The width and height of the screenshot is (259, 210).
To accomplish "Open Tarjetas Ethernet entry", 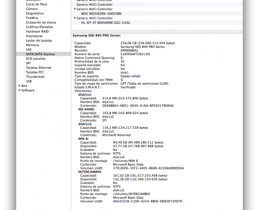I will 39,68.
